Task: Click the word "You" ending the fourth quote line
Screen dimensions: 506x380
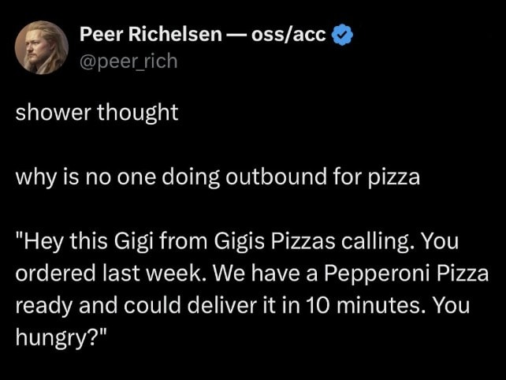Action: click(453, 306)
